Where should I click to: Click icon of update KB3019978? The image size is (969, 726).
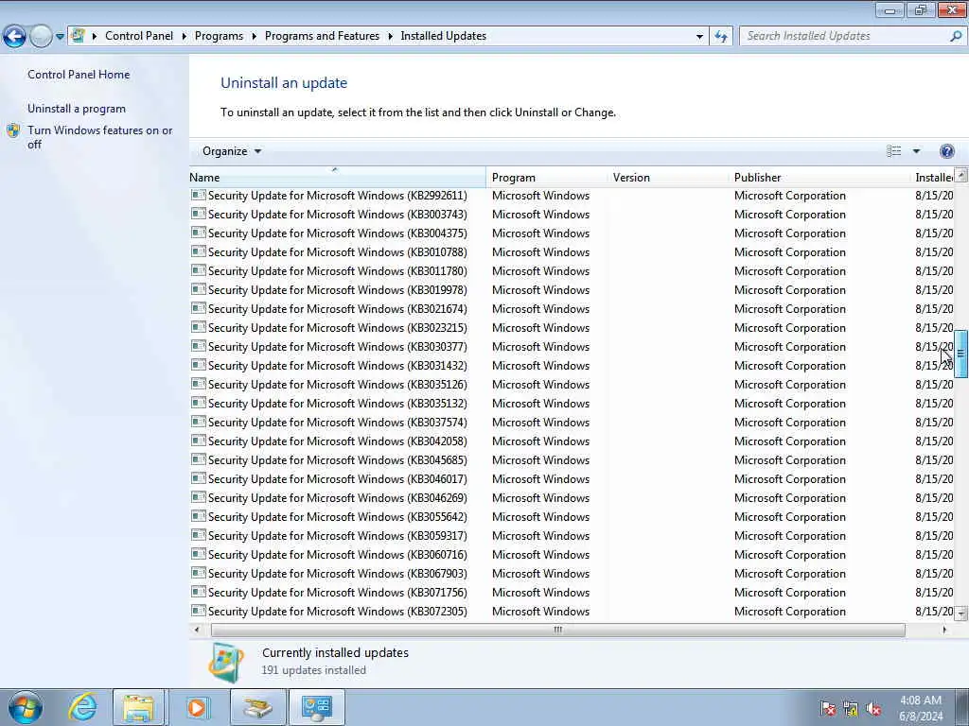[199, 289]
